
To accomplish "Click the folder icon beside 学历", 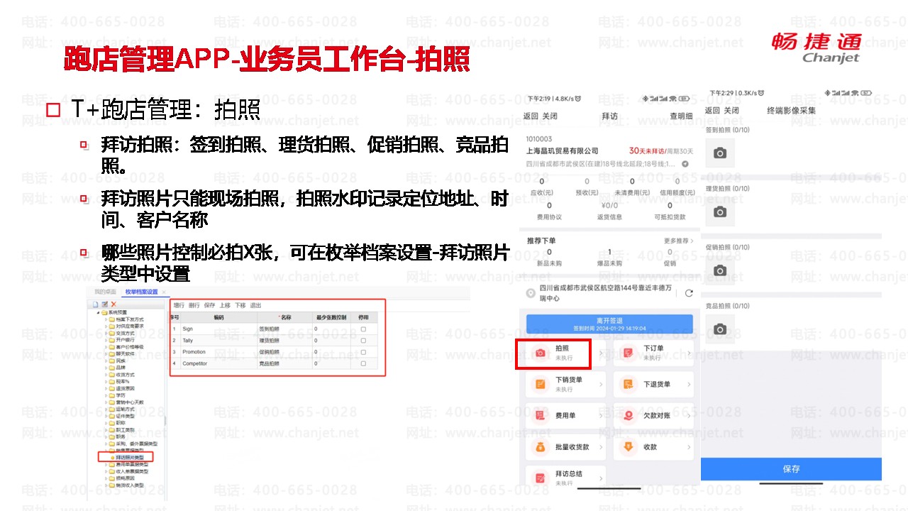I will [x=113, y=395].
